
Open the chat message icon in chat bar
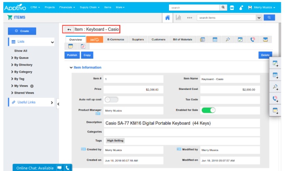[59, 168]
